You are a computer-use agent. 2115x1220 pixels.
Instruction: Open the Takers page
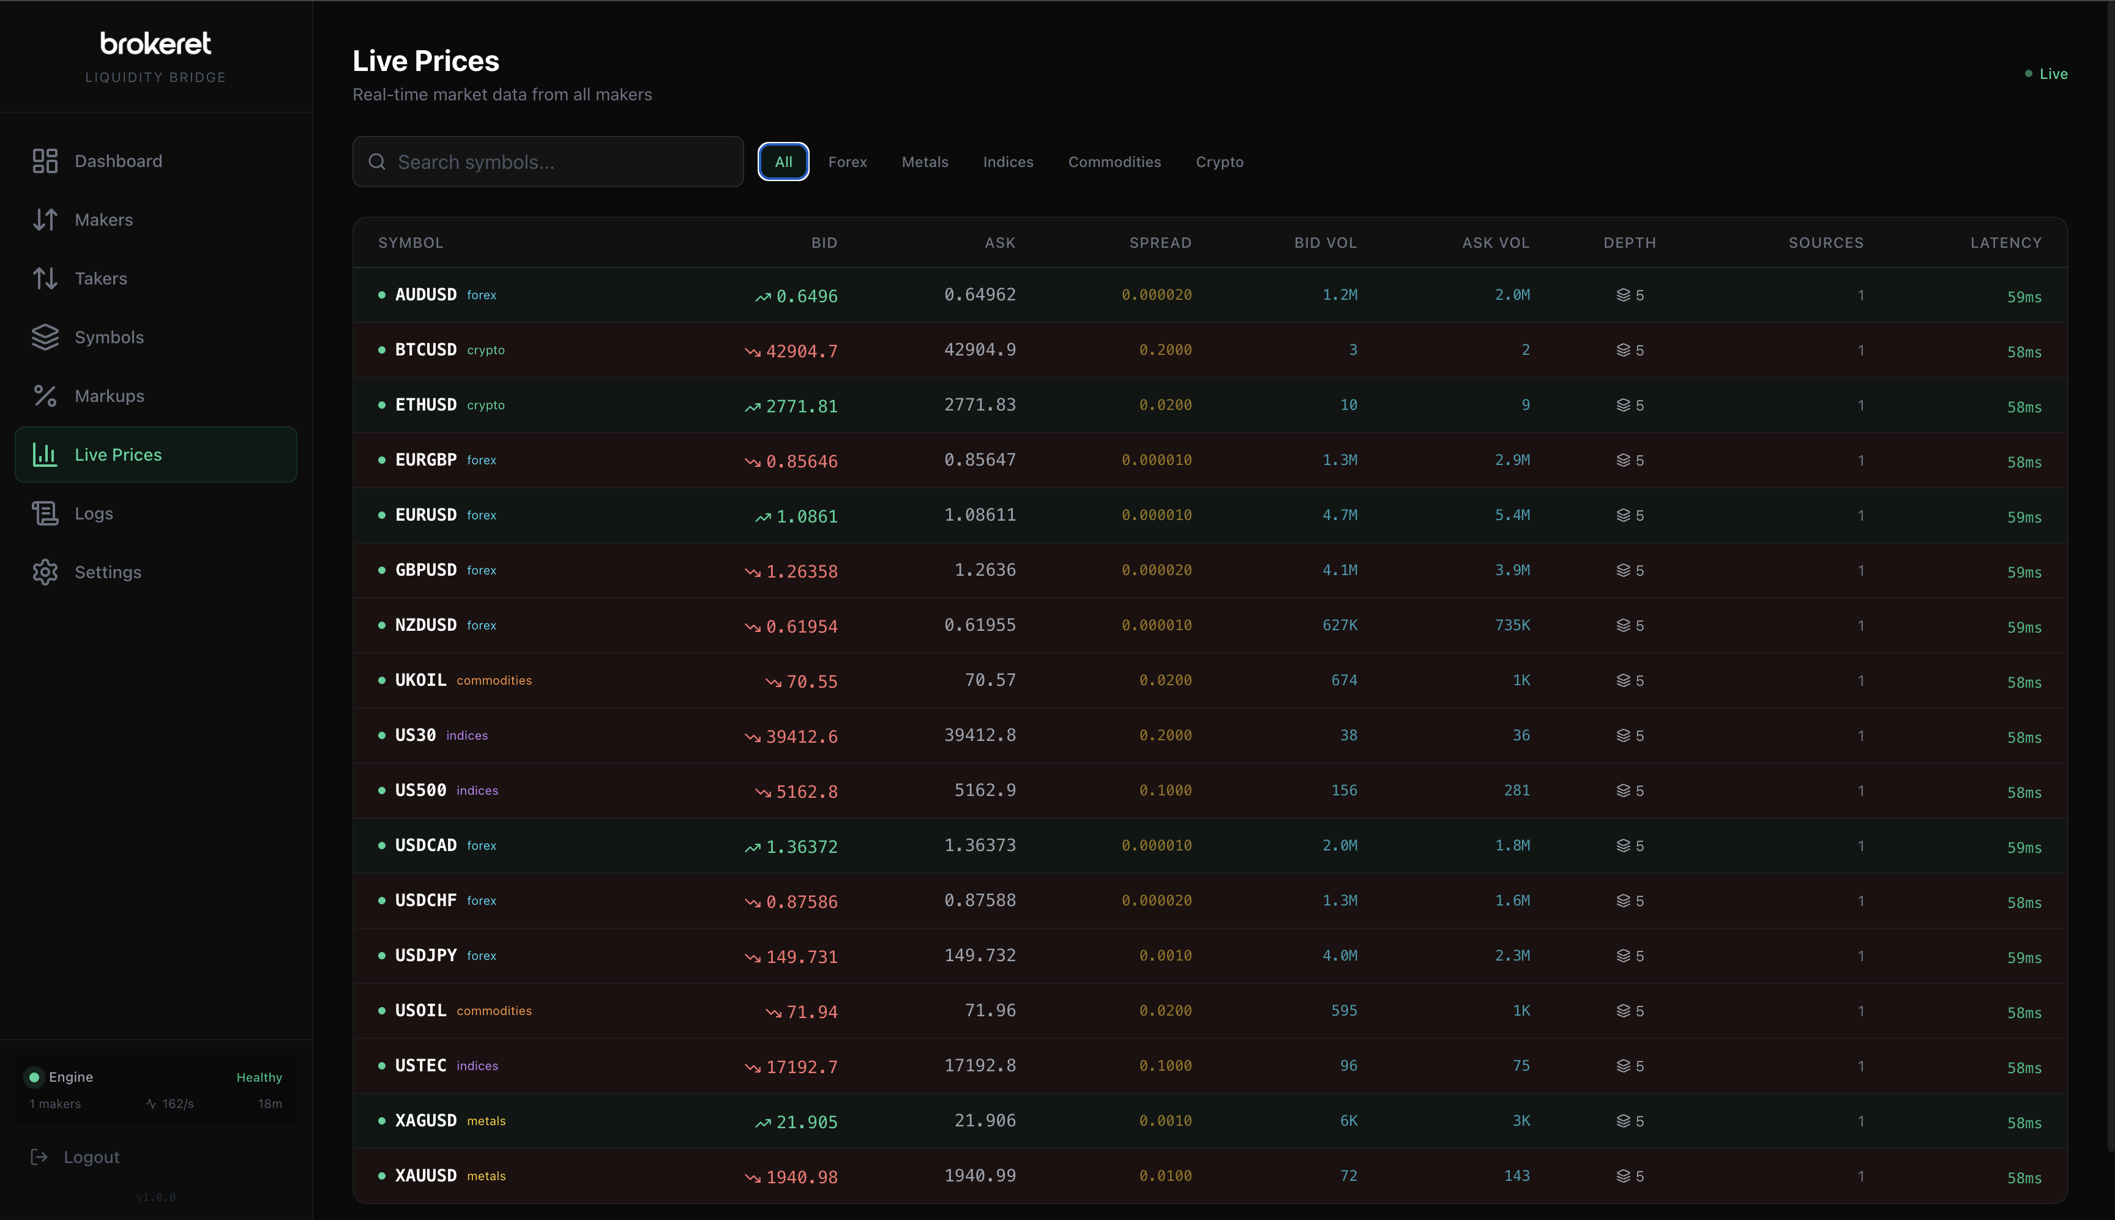(x=100, y=278)
